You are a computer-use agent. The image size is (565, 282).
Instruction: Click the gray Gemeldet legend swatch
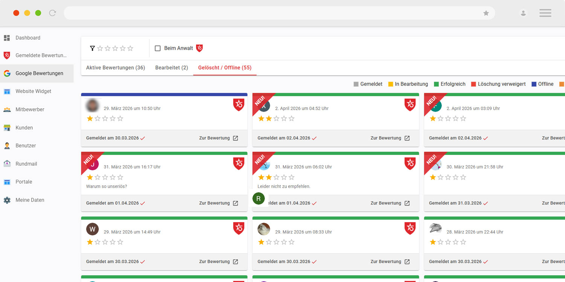tap(356, 84)
